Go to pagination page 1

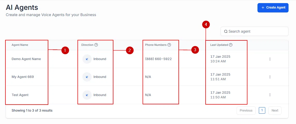tap(262, 110)
